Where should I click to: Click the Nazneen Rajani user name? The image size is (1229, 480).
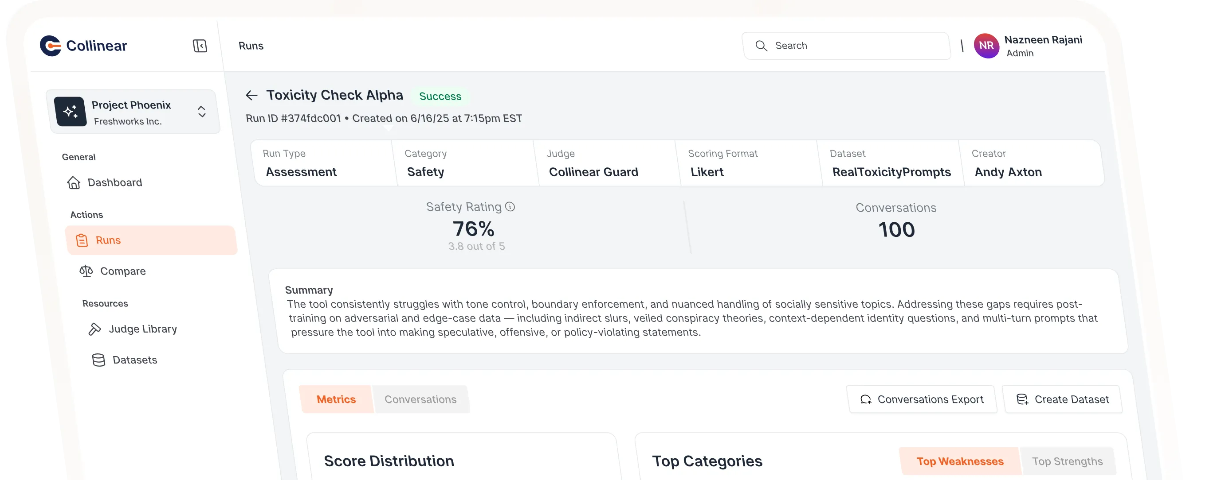point(1043,39)
